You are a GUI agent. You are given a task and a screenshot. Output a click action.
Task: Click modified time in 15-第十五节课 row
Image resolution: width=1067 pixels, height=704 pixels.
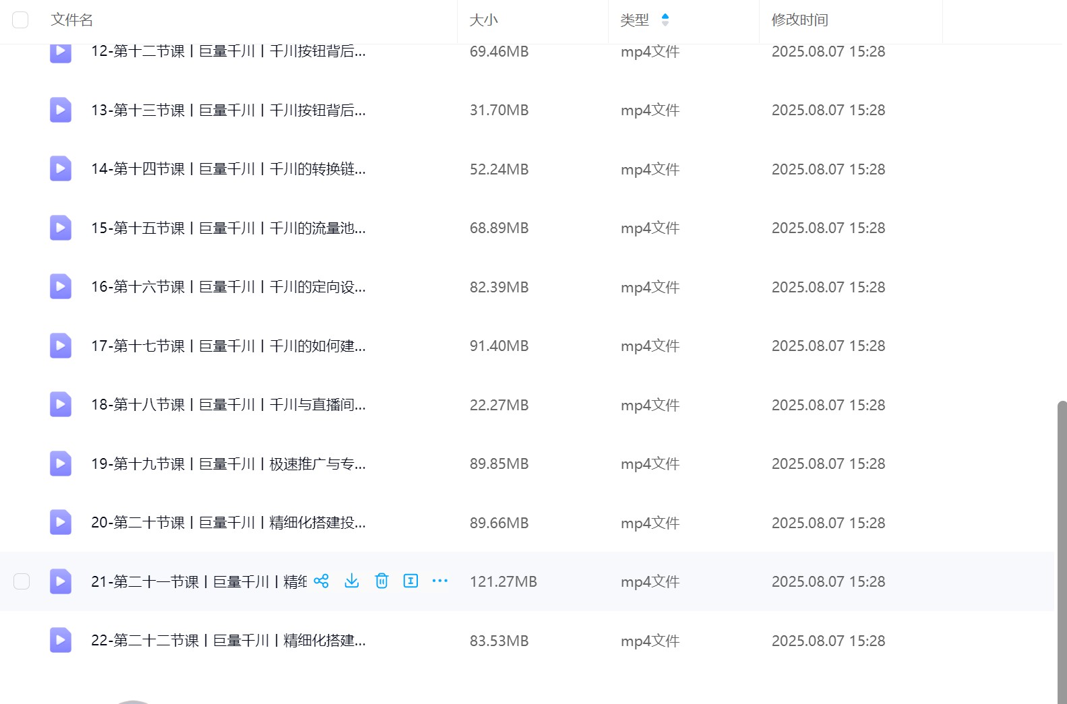tap(828, 228)
